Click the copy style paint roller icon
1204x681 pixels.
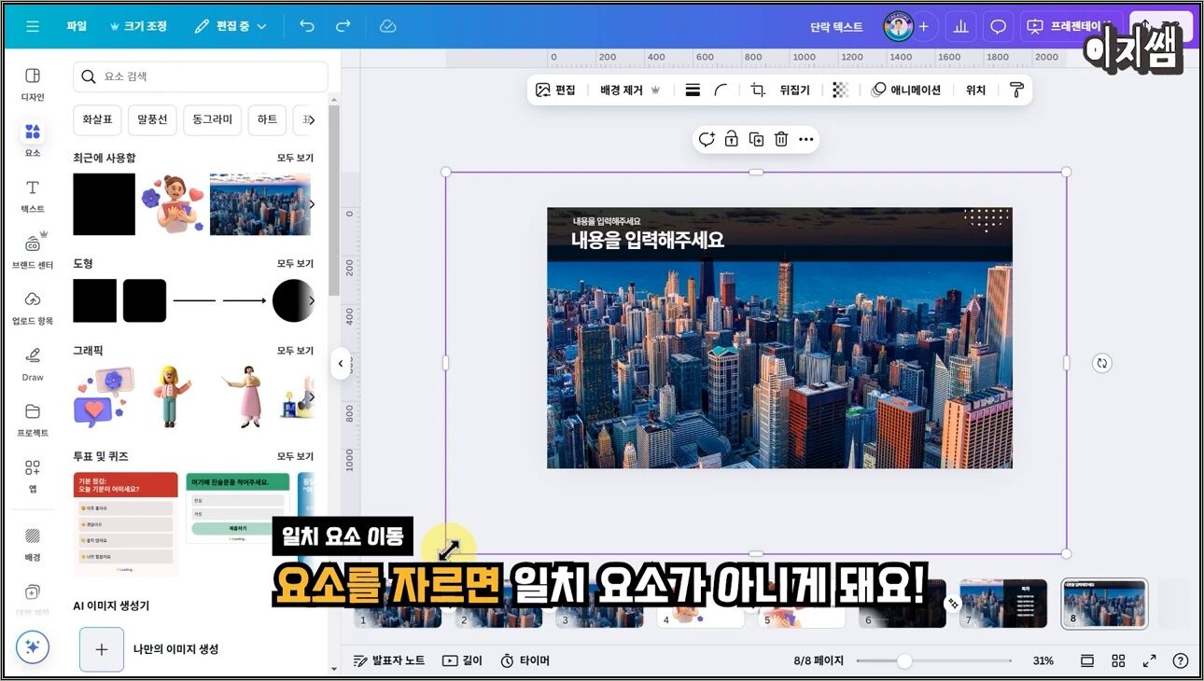[1016, 90]
